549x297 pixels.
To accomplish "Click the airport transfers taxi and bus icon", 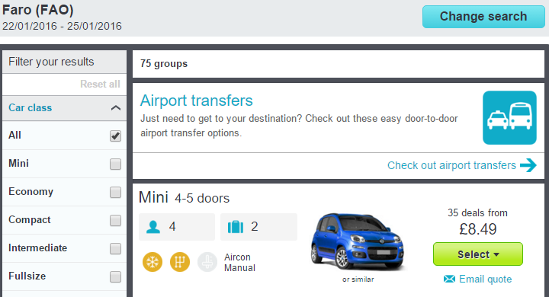I will [x=509, y=118].
